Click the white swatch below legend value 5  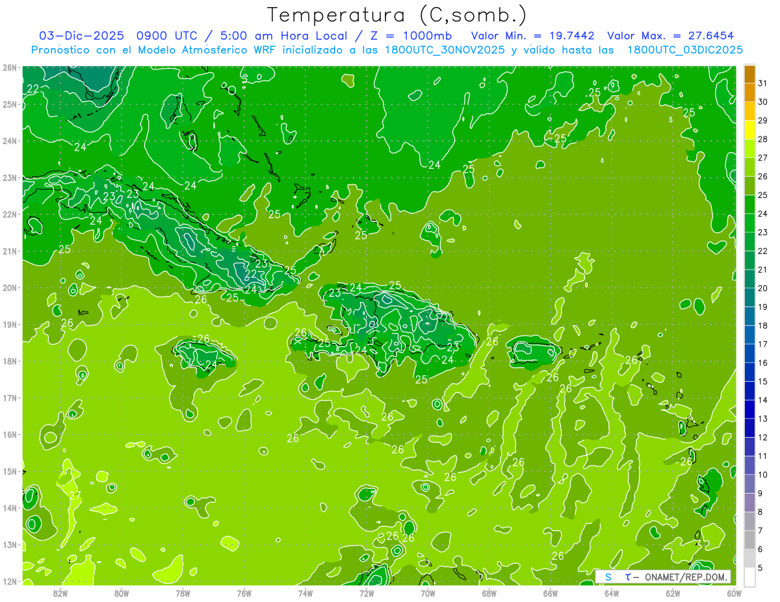click(x=750, y=577)
